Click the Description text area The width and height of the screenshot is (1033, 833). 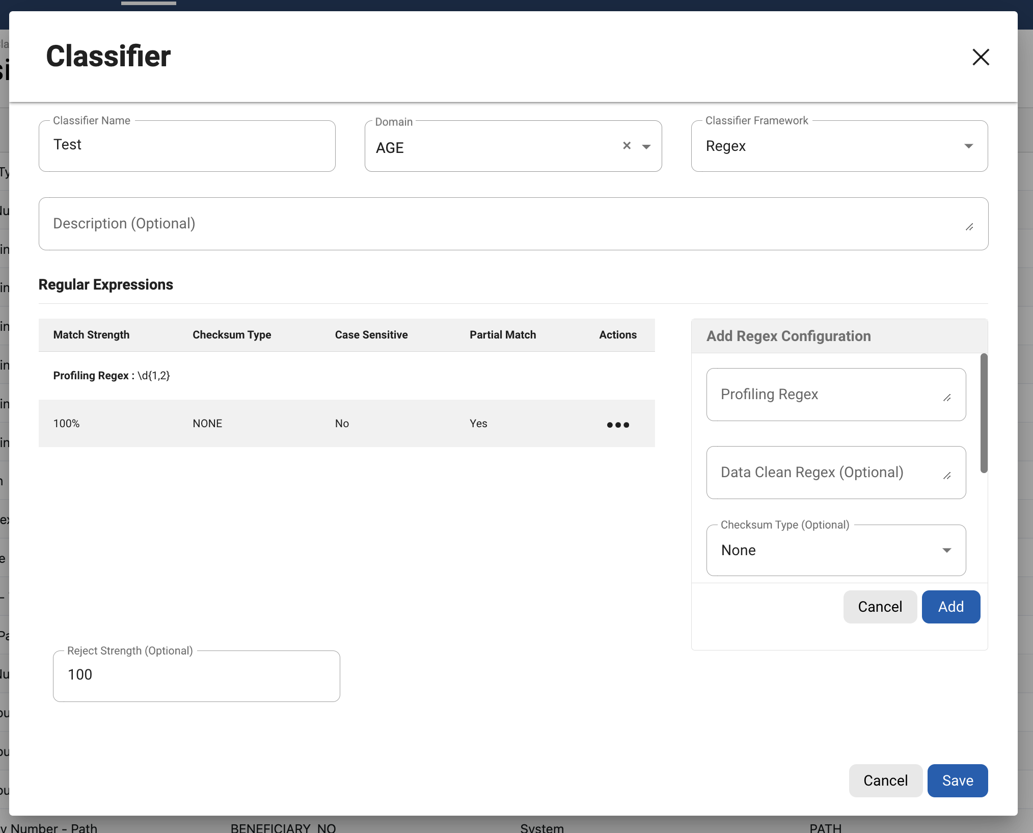pos(499,224)
